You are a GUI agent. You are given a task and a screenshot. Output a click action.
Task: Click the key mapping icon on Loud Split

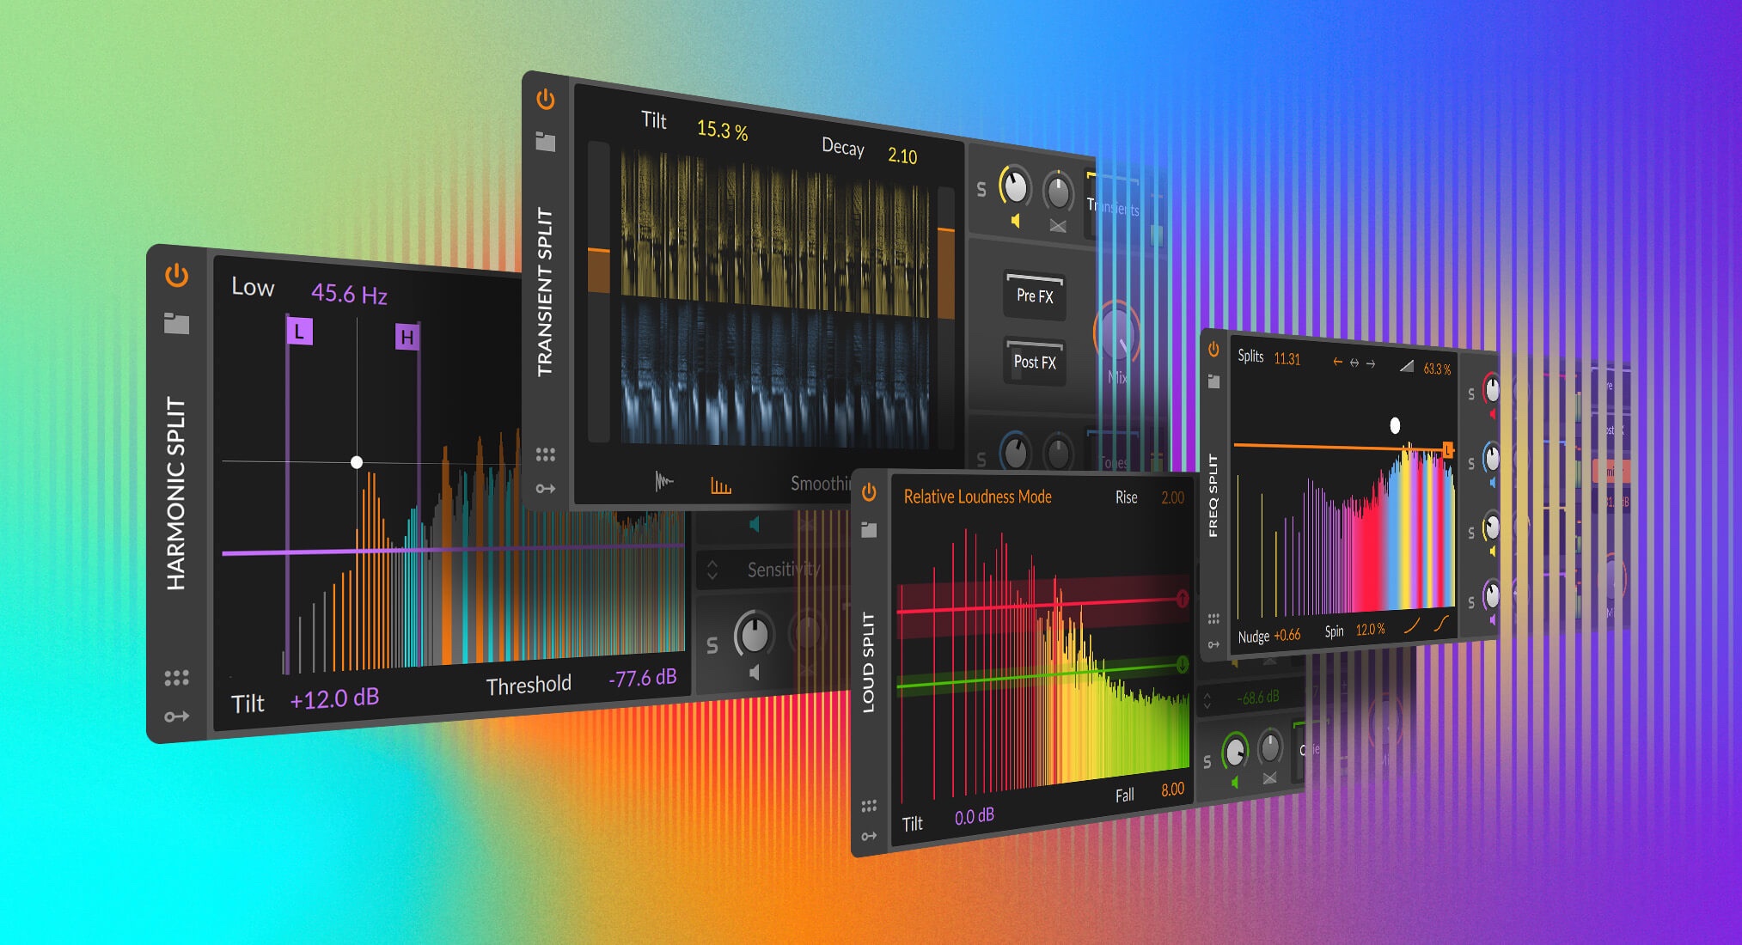pos(870,833)
